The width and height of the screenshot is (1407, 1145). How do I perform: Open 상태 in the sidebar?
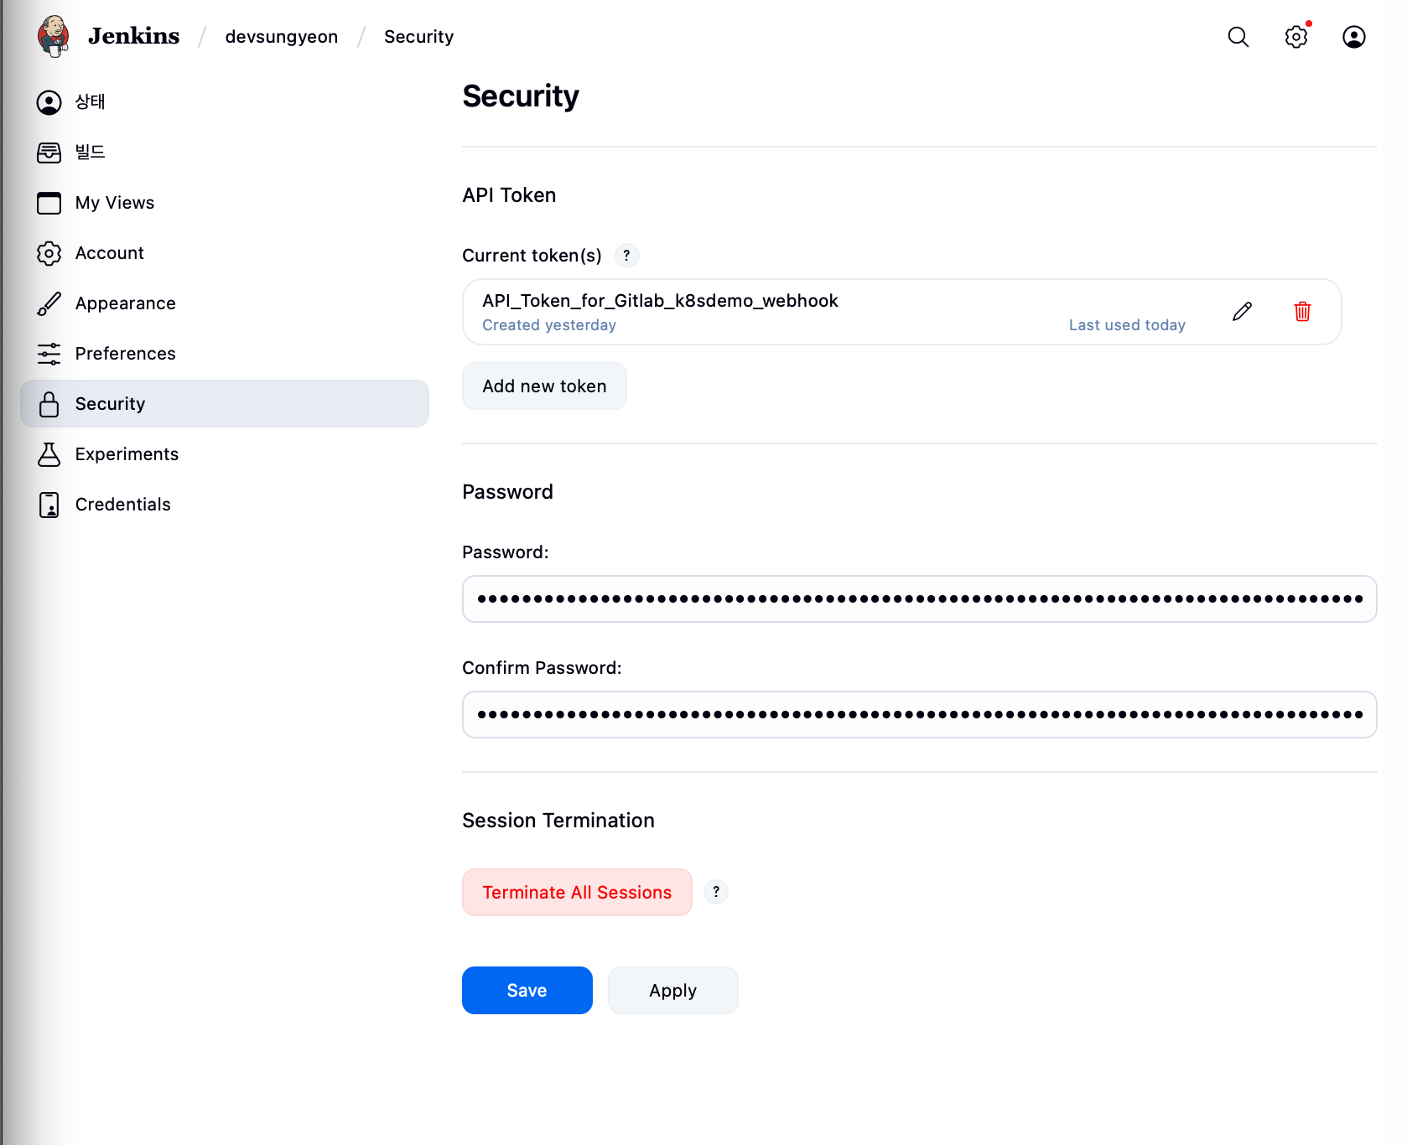tap(90, 102)
